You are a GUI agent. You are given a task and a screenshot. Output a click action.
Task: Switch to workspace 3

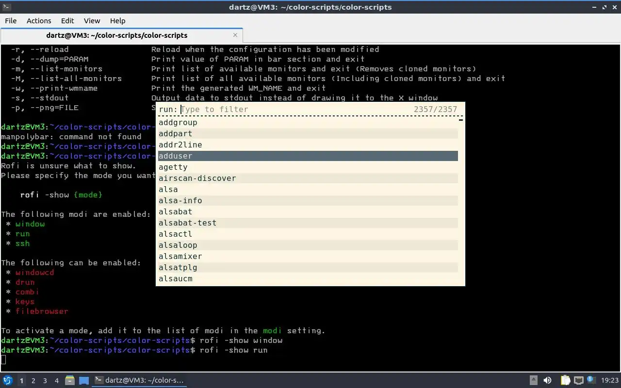[45, 381]
